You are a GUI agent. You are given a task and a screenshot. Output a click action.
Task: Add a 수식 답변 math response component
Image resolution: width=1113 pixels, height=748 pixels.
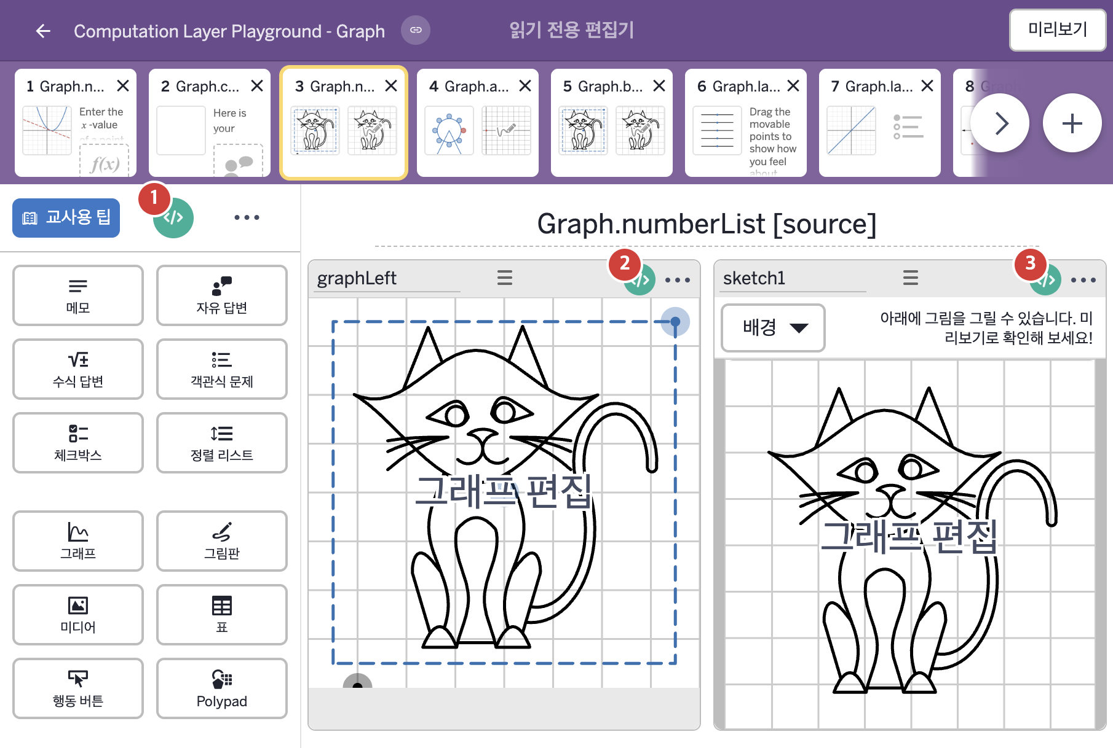click(x=78, y=369)
